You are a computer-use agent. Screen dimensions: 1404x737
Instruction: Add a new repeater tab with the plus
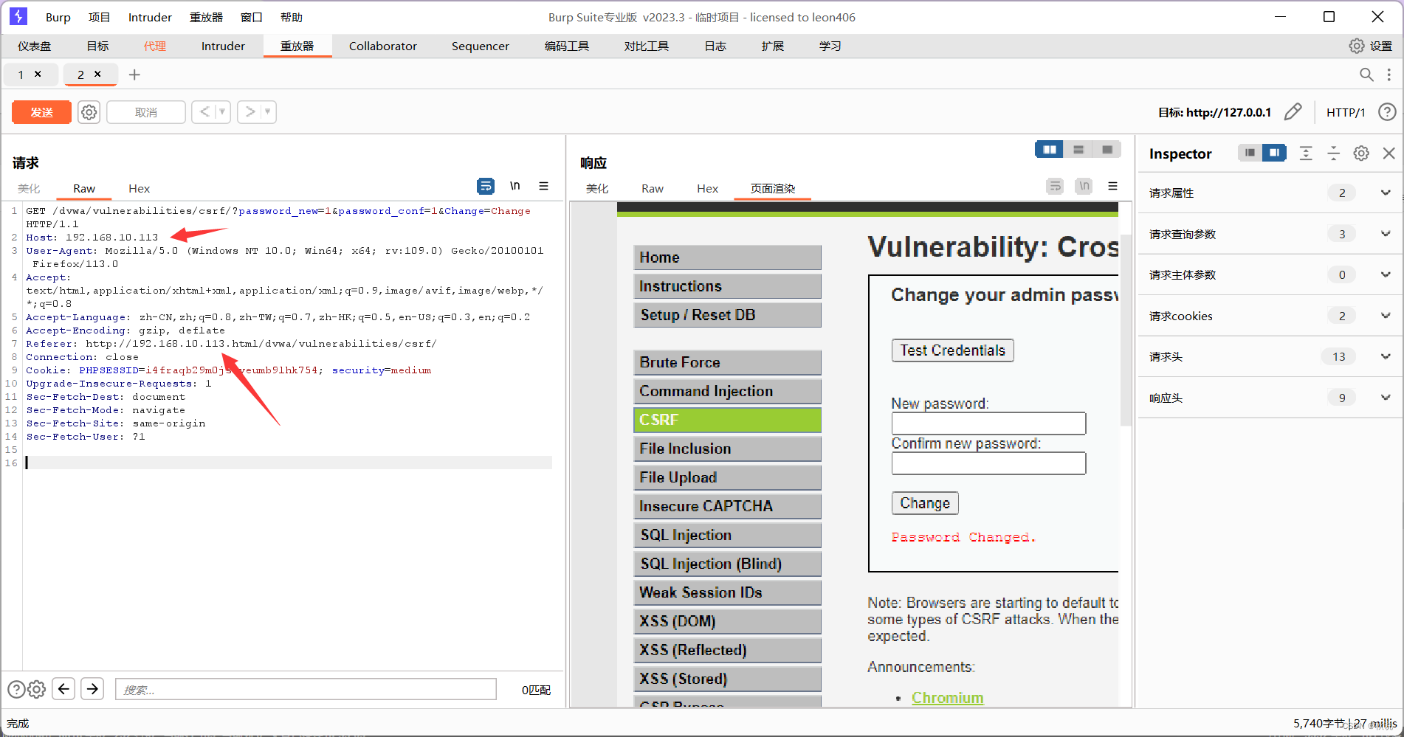(134, 75)
